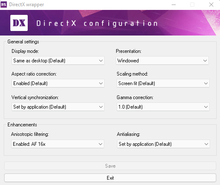This screenshot has width=220, height=185.
Task: Expand the Anisotropic filtering dropdown
Action: click(57, 144)
